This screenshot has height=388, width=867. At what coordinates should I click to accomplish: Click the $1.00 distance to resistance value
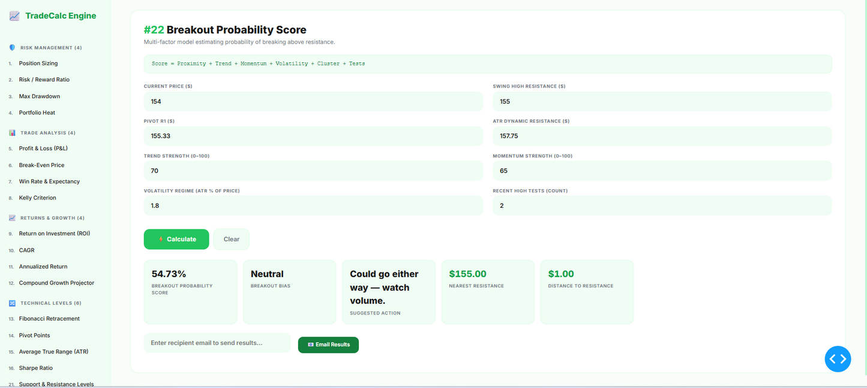tap(562, 274)
